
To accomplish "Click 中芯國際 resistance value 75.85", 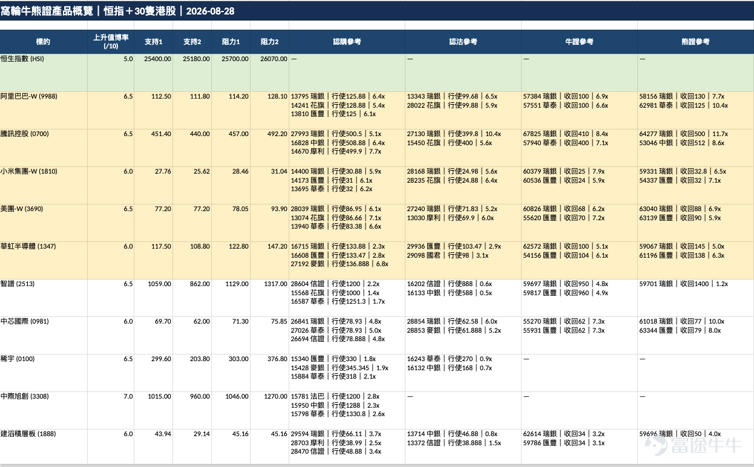I will tap(279, 321).
